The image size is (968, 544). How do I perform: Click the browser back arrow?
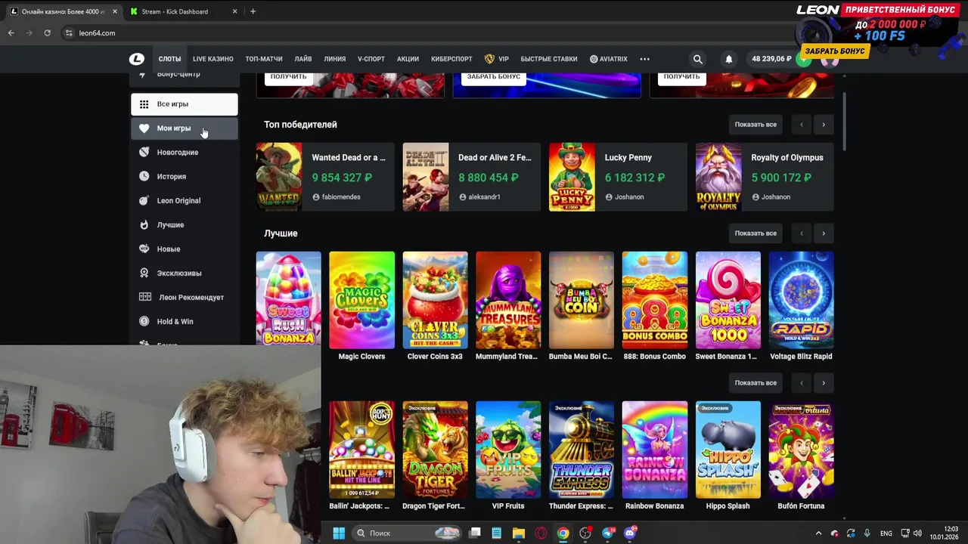(x=11, y=33)
